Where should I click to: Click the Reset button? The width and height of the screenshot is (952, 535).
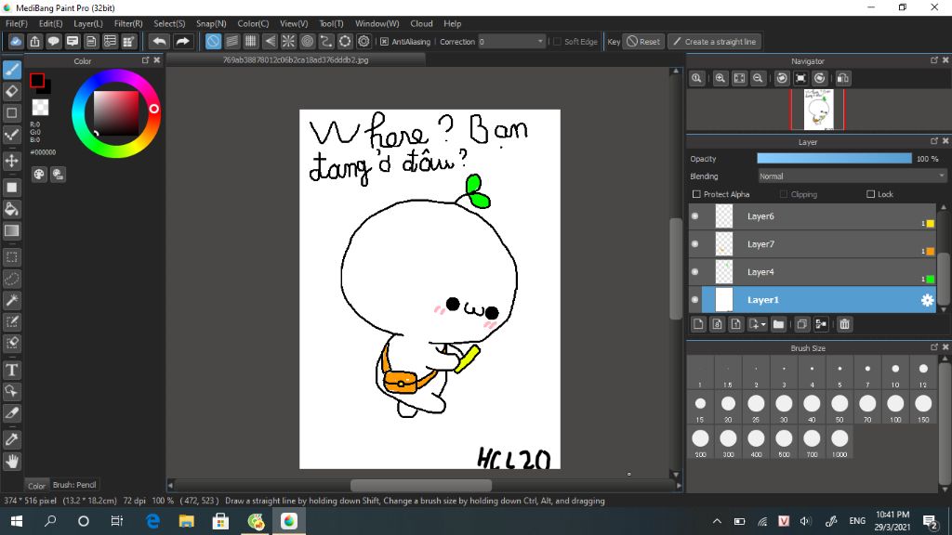coord(643,42)
